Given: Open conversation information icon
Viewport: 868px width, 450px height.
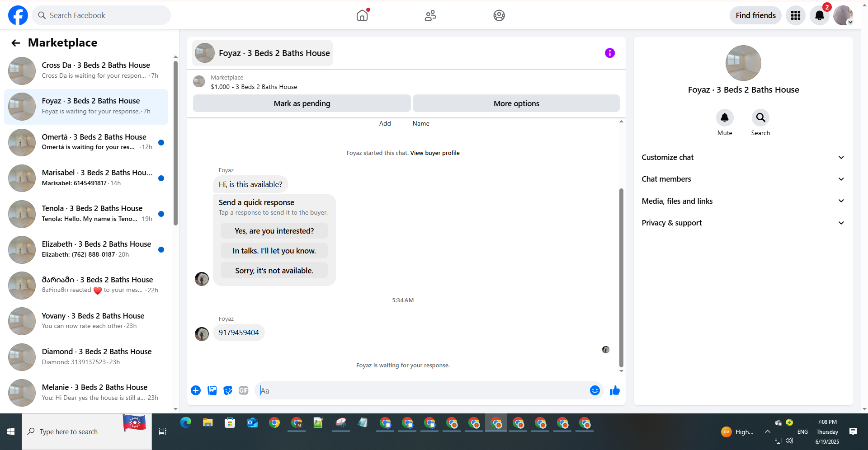Looking at the screenshot, I should point(610,53).
